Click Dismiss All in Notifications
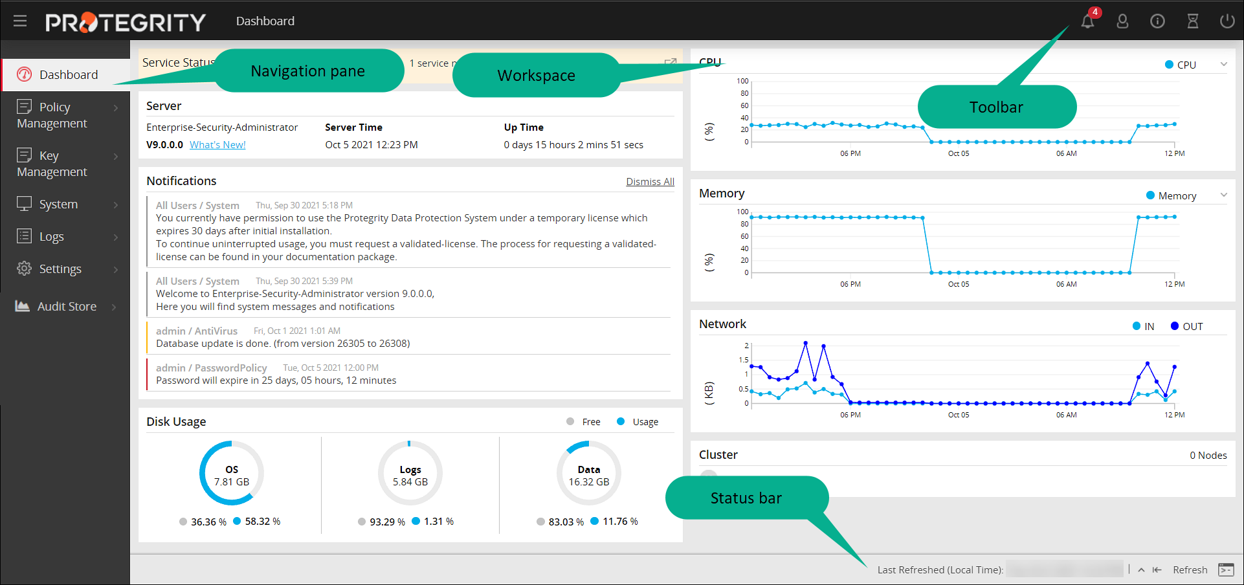Screen dimensions: 1244x585 pyautogui.click(x=650, y=181)
